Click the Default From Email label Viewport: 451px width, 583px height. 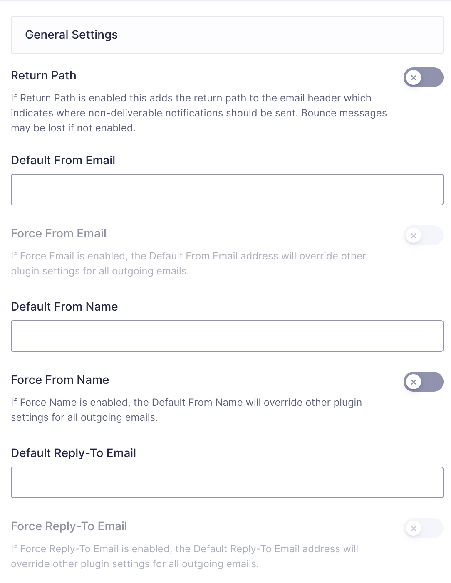pos(63,161)
